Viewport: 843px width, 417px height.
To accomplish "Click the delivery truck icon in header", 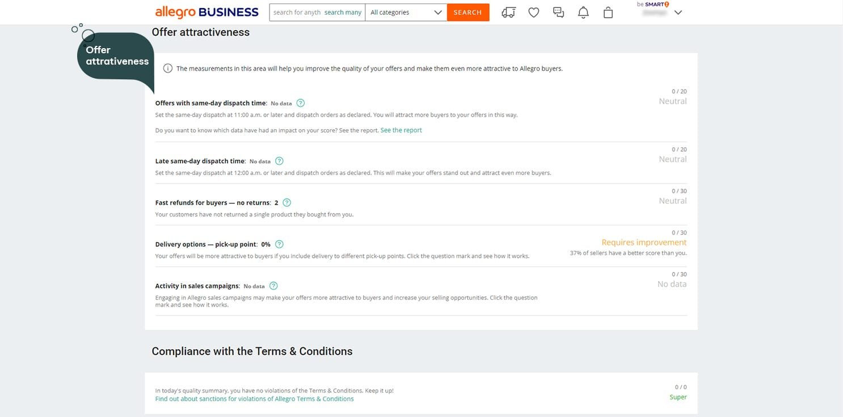I will (x=508, y=12).
